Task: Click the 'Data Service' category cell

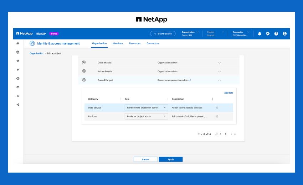Action: tap(95, 108)
